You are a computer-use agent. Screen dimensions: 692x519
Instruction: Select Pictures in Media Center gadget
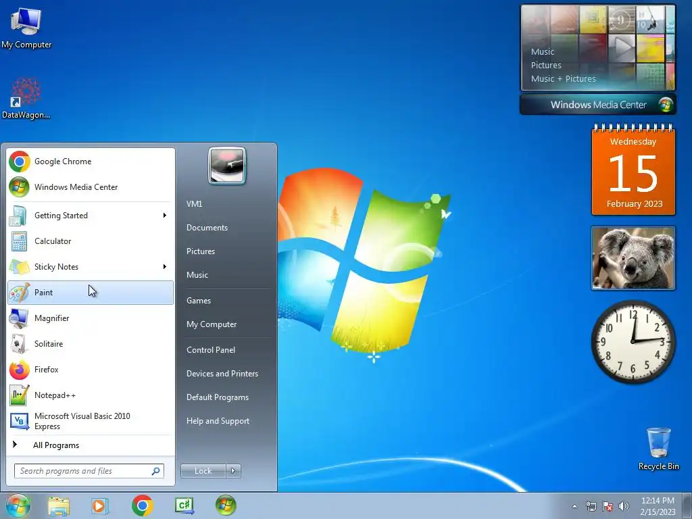coord(546,66)
